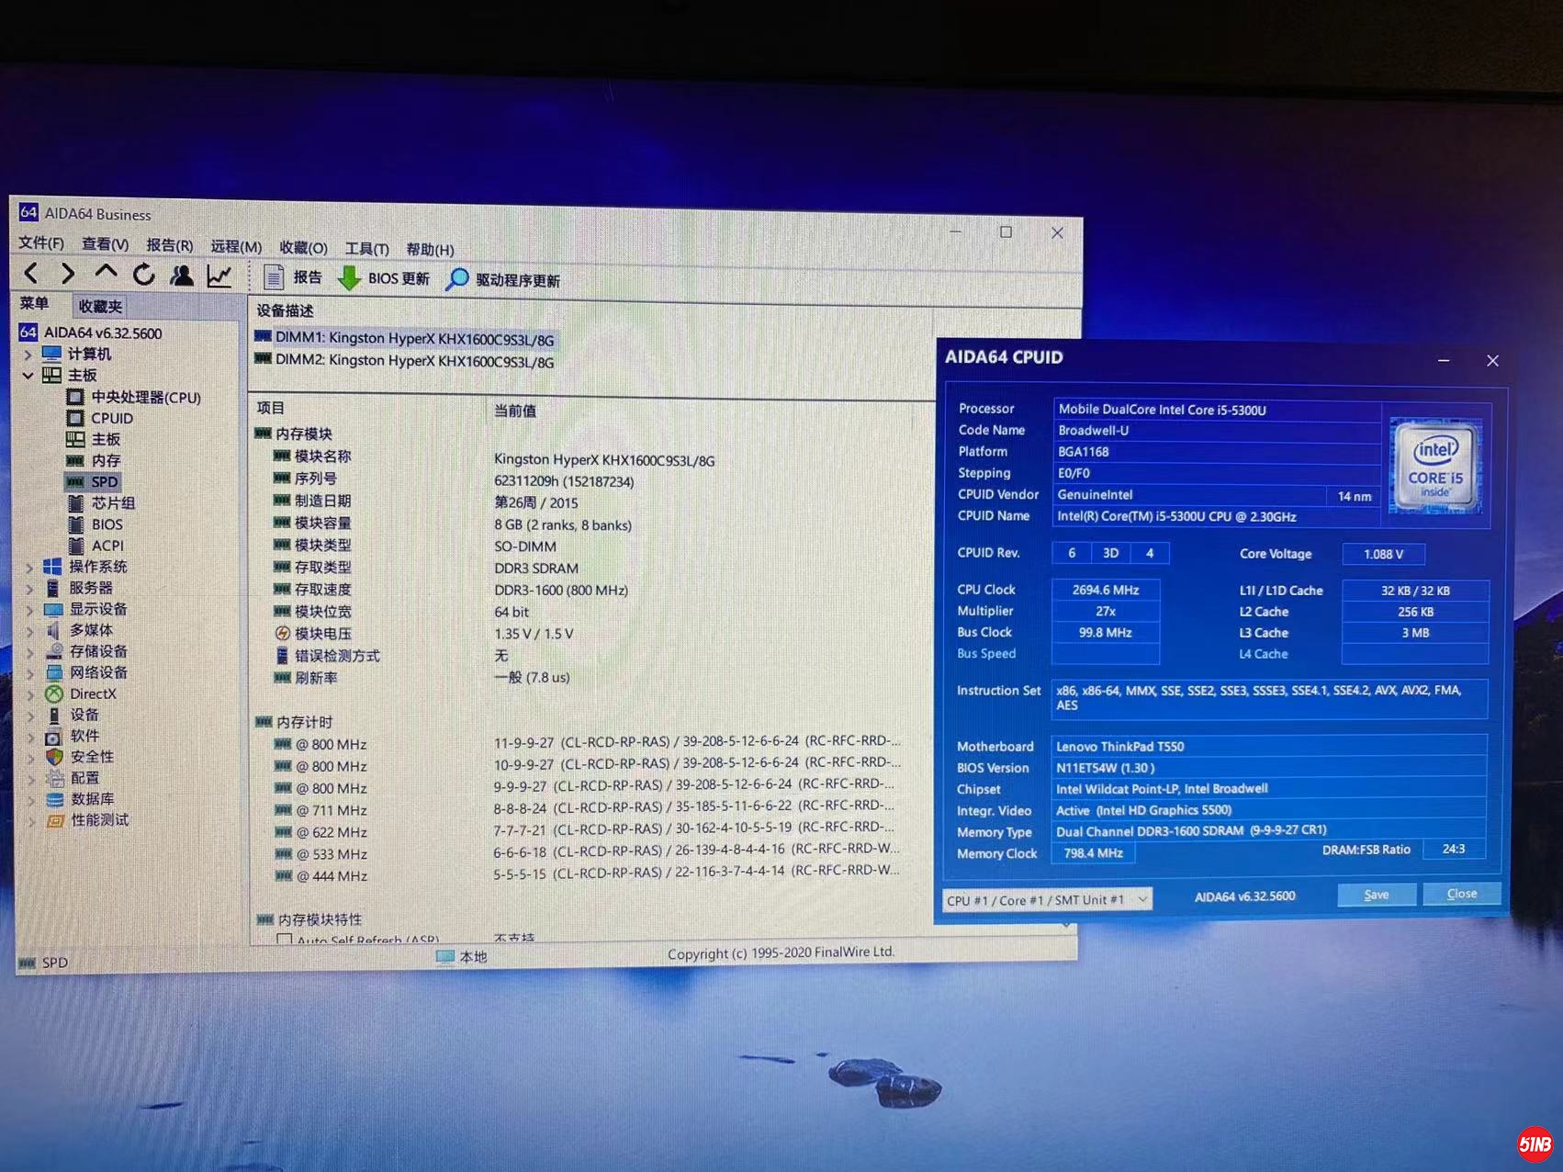The image size is (1563, 1172).
Task: Click the 数据库 icon in the tree
Action: pos(55,799)
